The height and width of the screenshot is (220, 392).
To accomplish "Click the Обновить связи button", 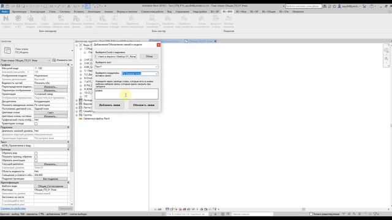I will point(143,105).
